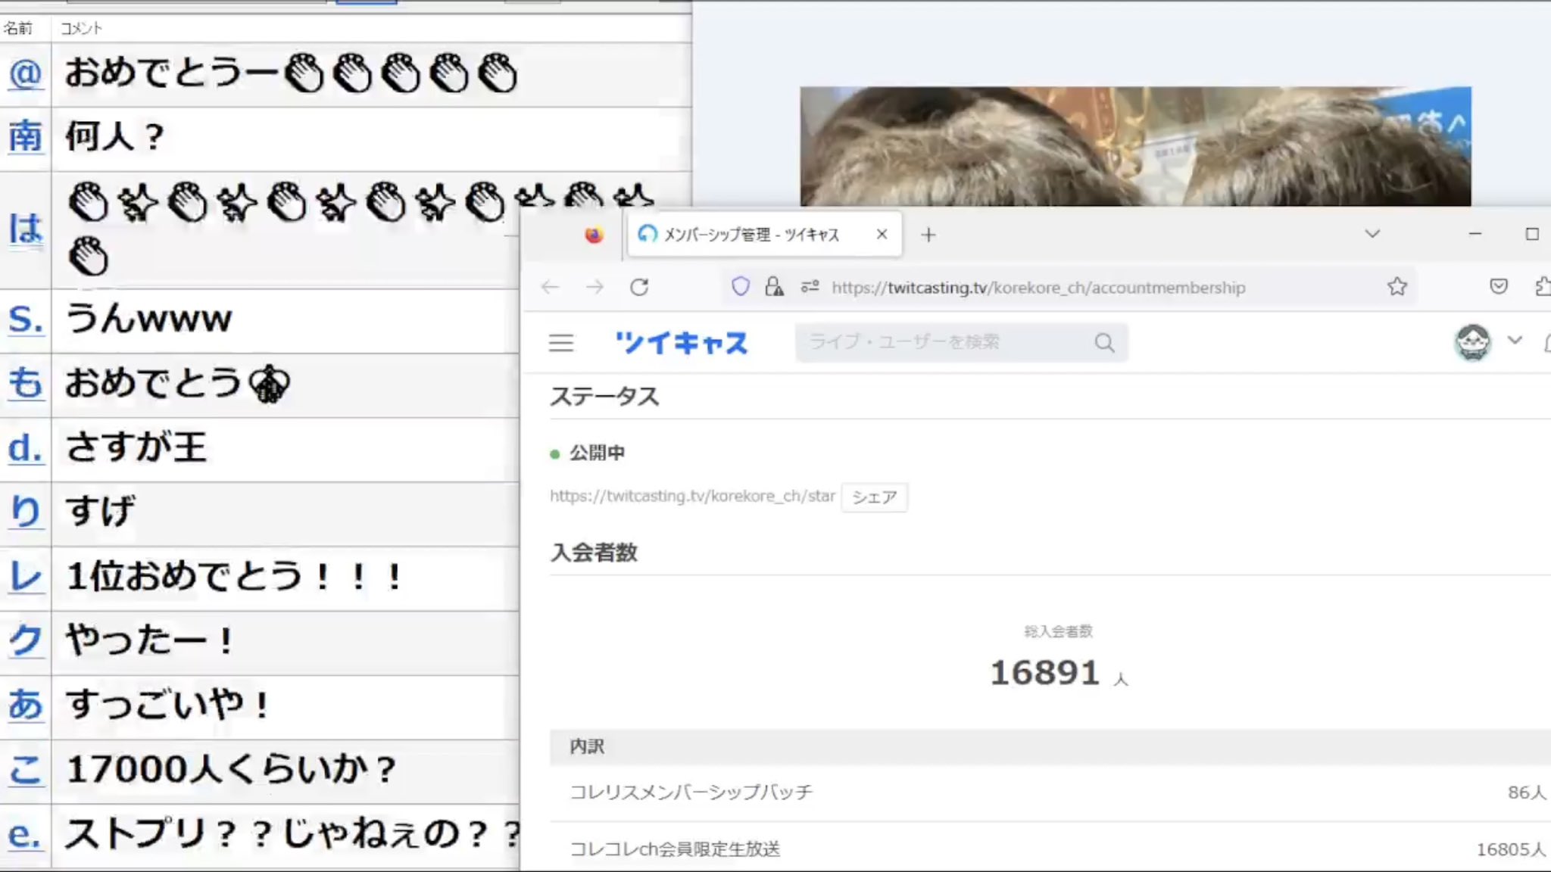Click the コメント column header
The height and width of the screenshot is (872, 1551).
click(x=81, y=28)
